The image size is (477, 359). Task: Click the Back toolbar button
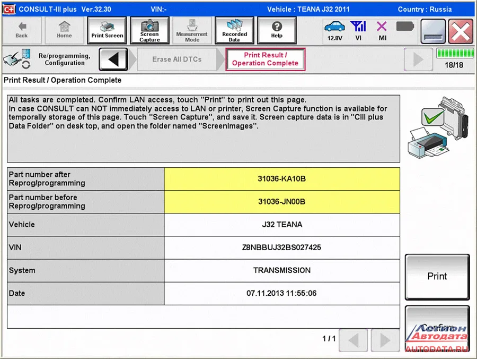pyautogui.click(x=21, y=30)
